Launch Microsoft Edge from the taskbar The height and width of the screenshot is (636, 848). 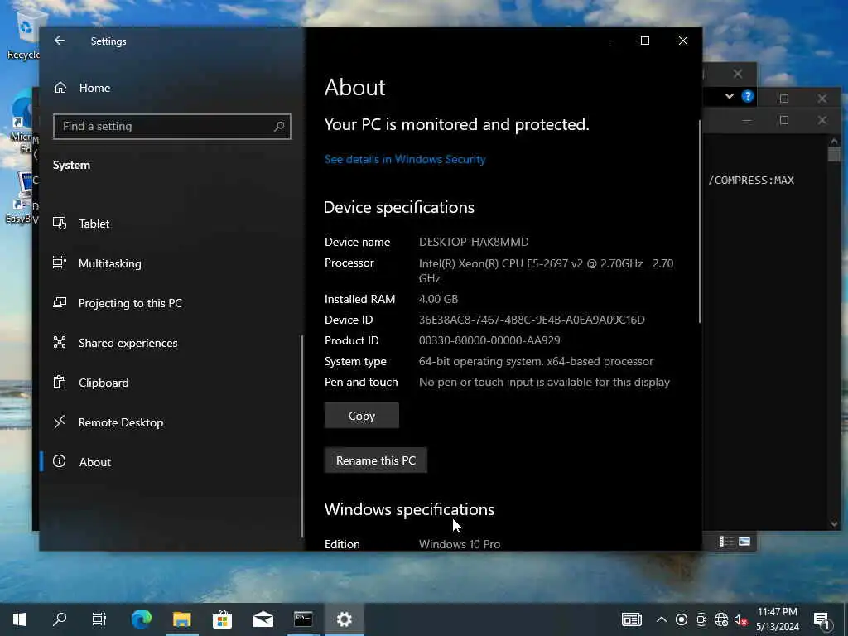coord(142,619)
